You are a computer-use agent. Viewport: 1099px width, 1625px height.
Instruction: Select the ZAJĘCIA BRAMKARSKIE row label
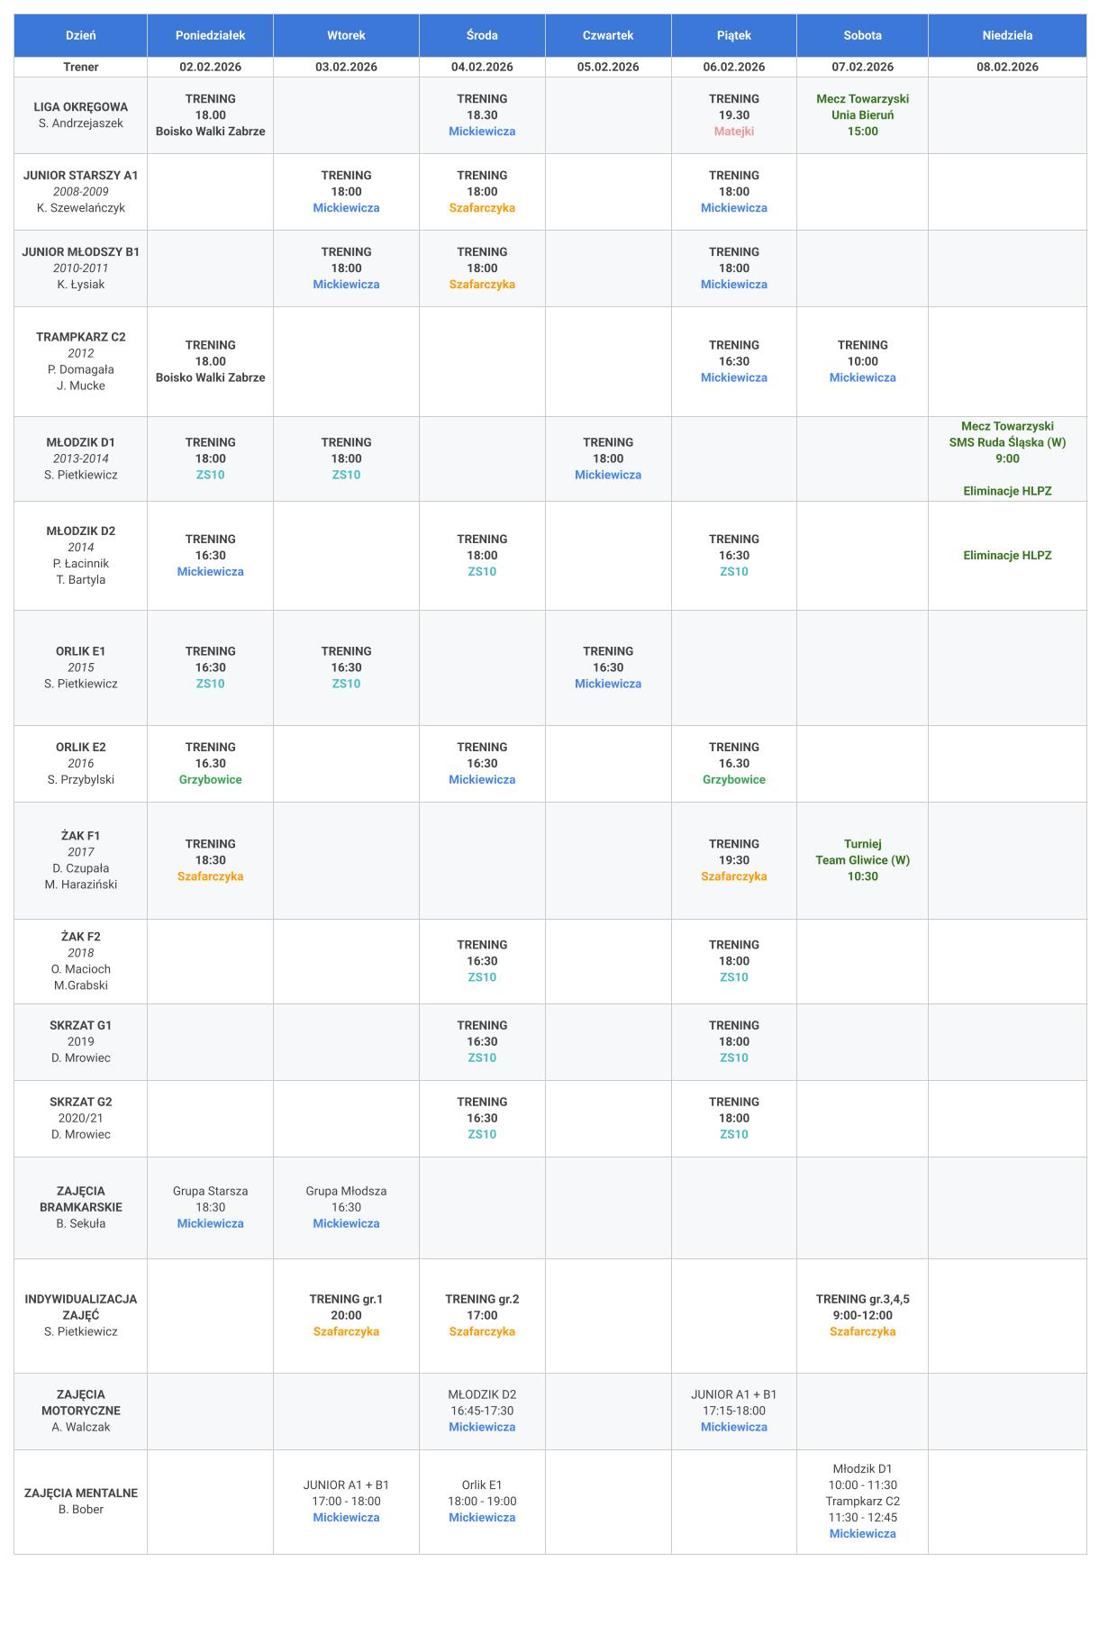(81, 1199)
